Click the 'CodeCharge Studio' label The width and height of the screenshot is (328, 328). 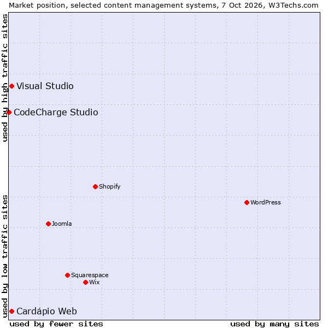pos(56,113)
